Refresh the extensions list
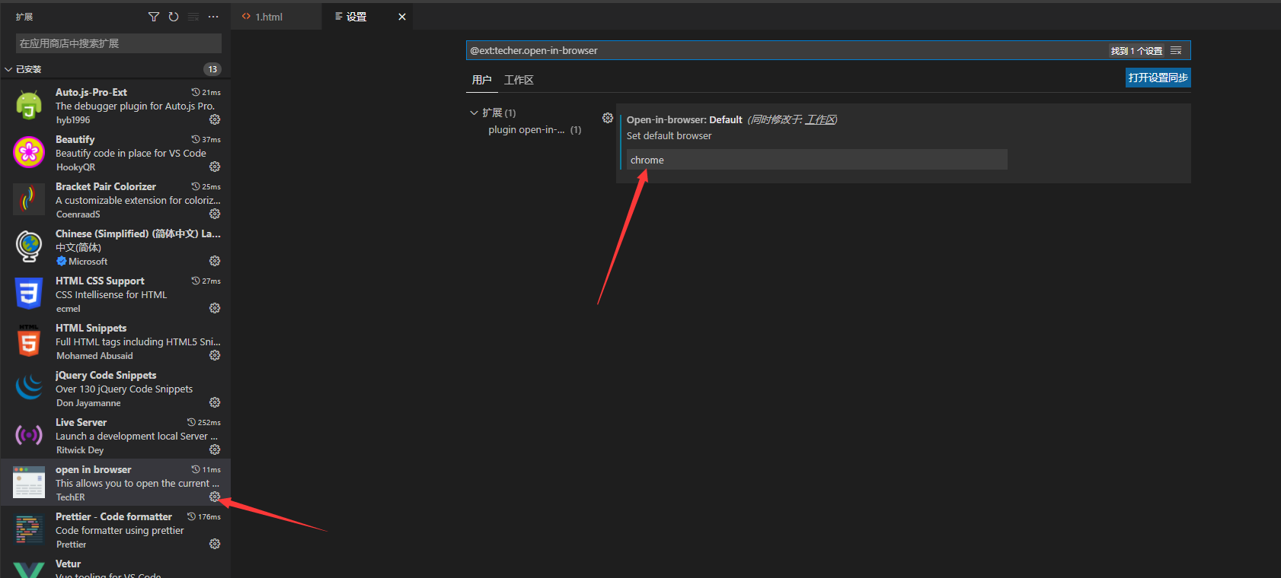 (x=174, y=17)
